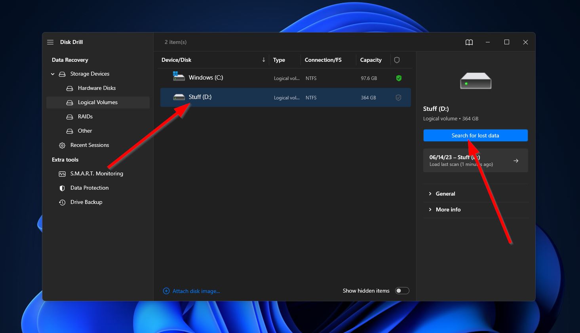Screen dimensions: 580x333
Task: Open Data Protection tool
Action: point(89,188)
